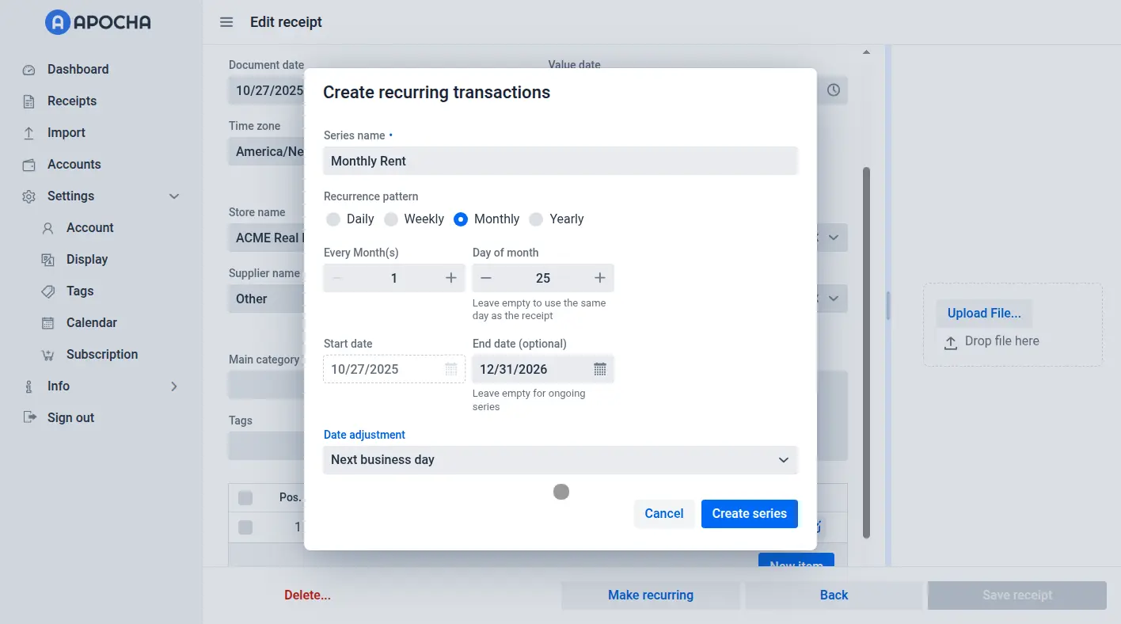The height and width of the screenshot is (624, 1121).
Task: Open the Date adjustment dropdown
Action: [560, 460]
